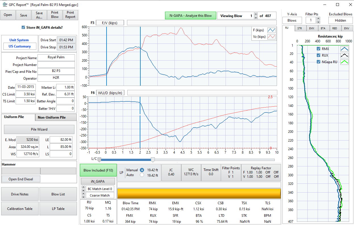Click the JC 0.40 button
Image resolution: width=354 pixels, height=225 pixels.
[x=171, y=173]
